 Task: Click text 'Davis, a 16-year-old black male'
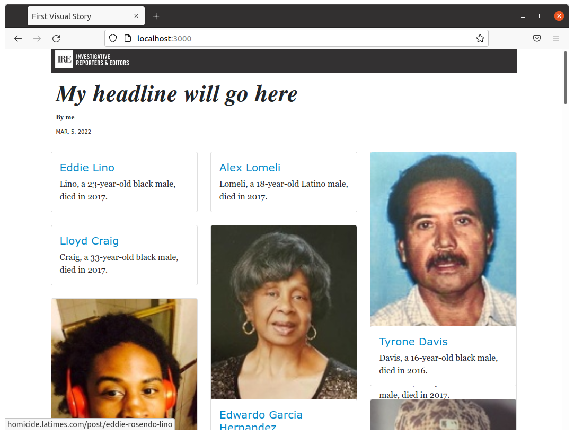pyautogui.click(x=438, y=358)
